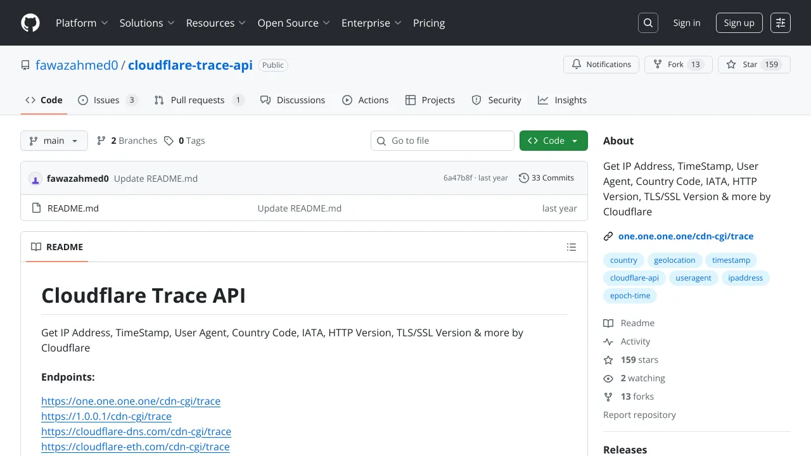Click the book icon in README header
The image size is (811, 456).
36,247
